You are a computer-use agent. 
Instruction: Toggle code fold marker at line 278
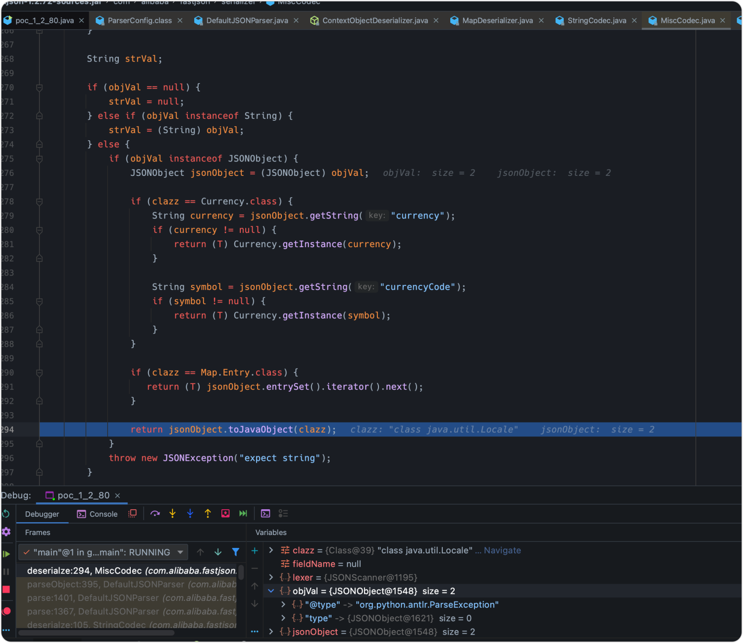point(39,202)
